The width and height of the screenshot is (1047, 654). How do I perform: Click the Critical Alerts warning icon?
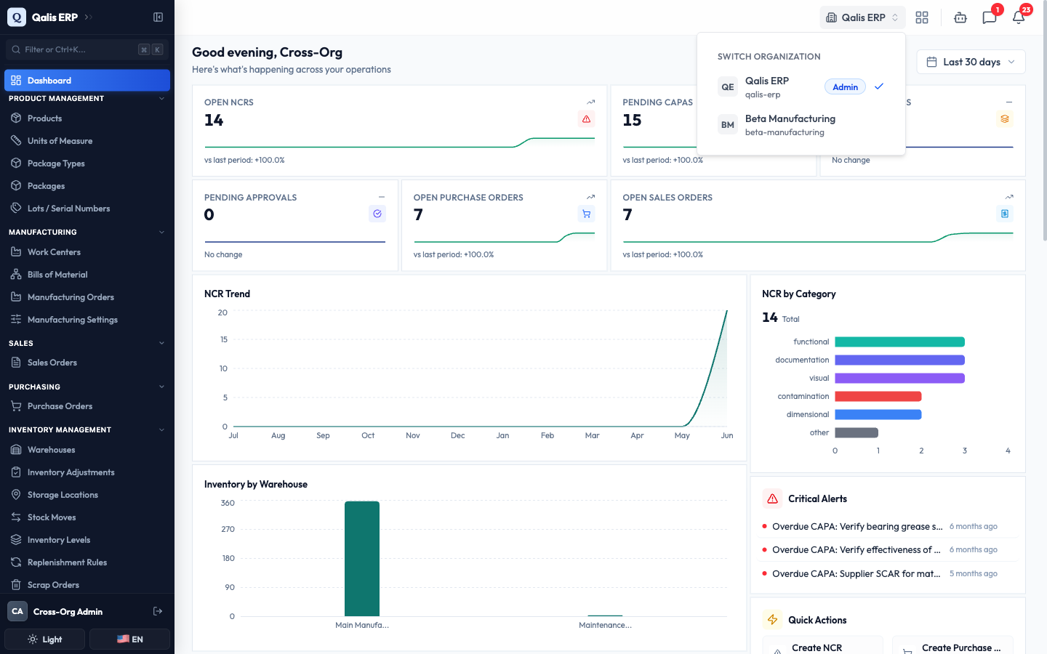(772, 498)
